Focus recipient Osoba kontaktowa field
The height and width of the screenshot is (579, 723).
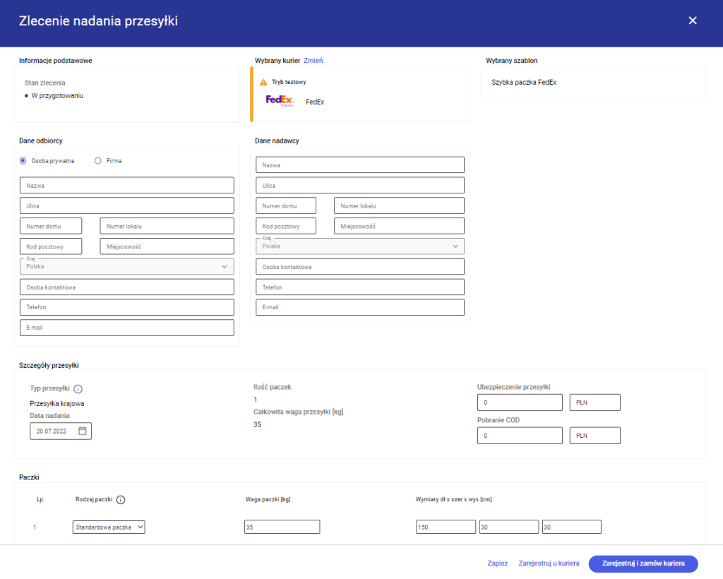(127, 287)
